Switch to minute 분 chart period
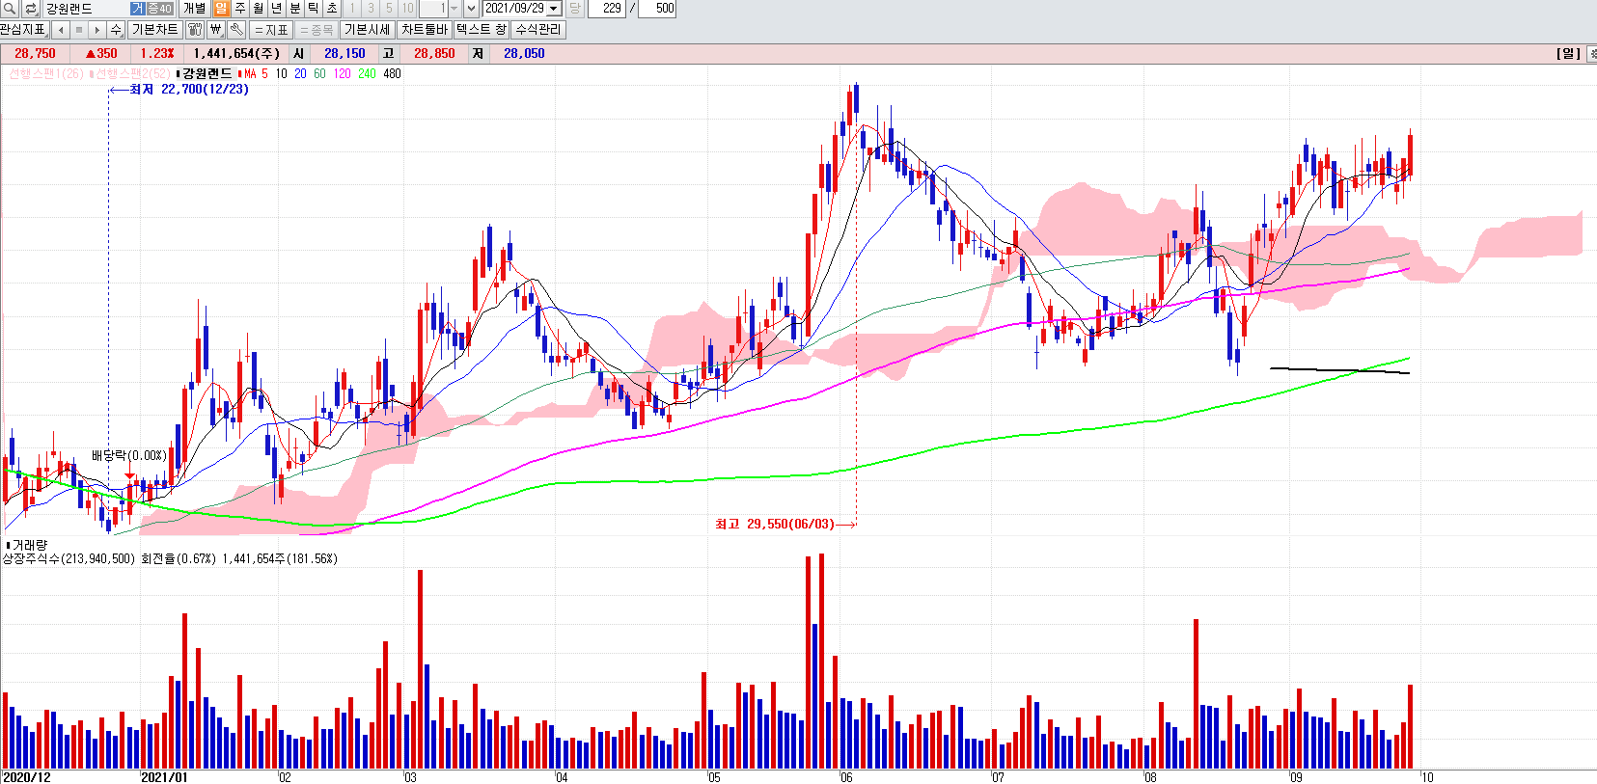The image size is (1597, 784). click(294, 9)
